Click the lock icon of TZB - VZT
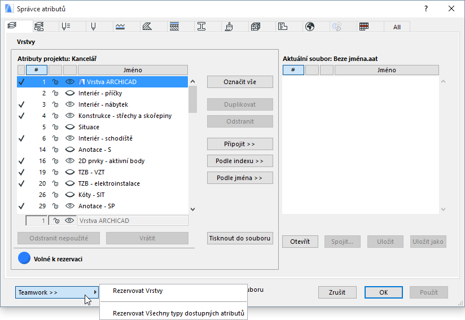 (x=55, y=172)
